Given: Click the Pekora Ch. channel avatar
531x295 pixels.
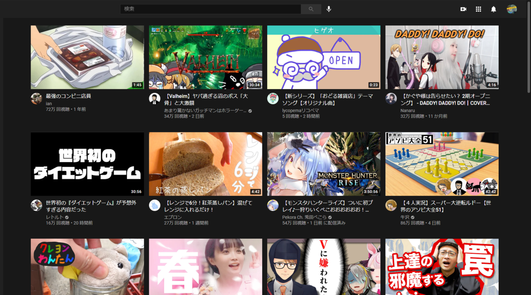Looking at the screenshot, I should pyautogui.click(x=273, y=206).
